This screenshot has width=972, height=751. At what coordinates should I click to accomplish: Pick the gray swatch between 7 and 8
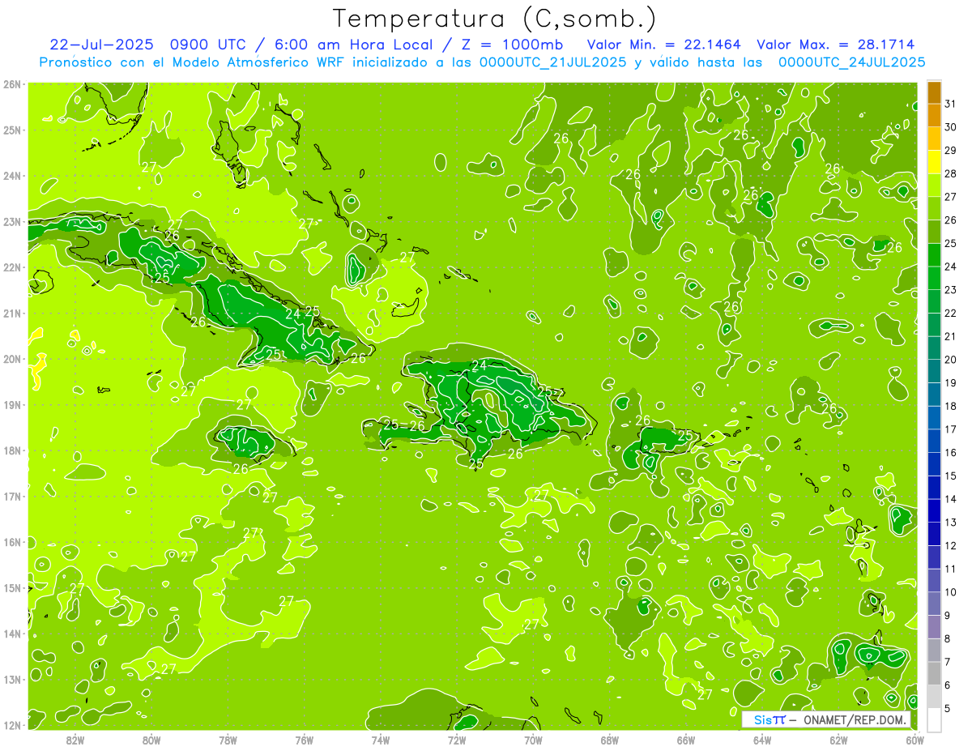click(935, 650)
